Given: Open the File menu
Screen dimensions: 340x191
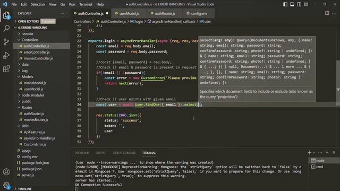Looking at the screenshot, I should tap(14, 4).
